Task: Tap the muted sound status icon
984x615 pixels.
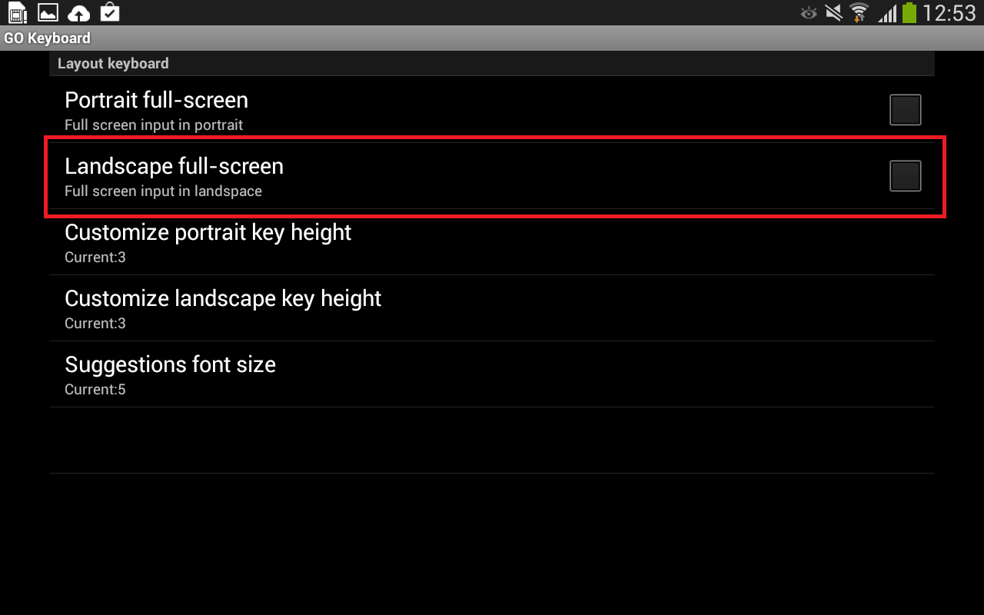Action: click(833, 13)
